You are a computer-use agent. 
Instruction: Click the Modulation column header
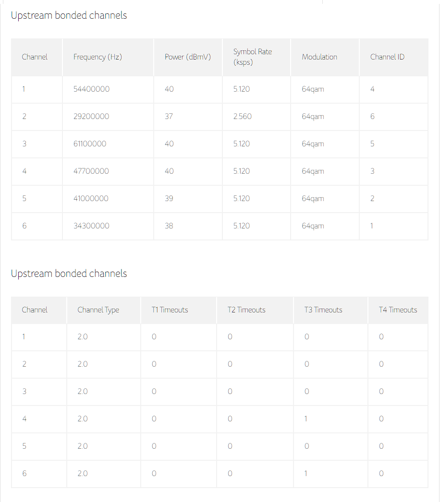tap(319, 57)
